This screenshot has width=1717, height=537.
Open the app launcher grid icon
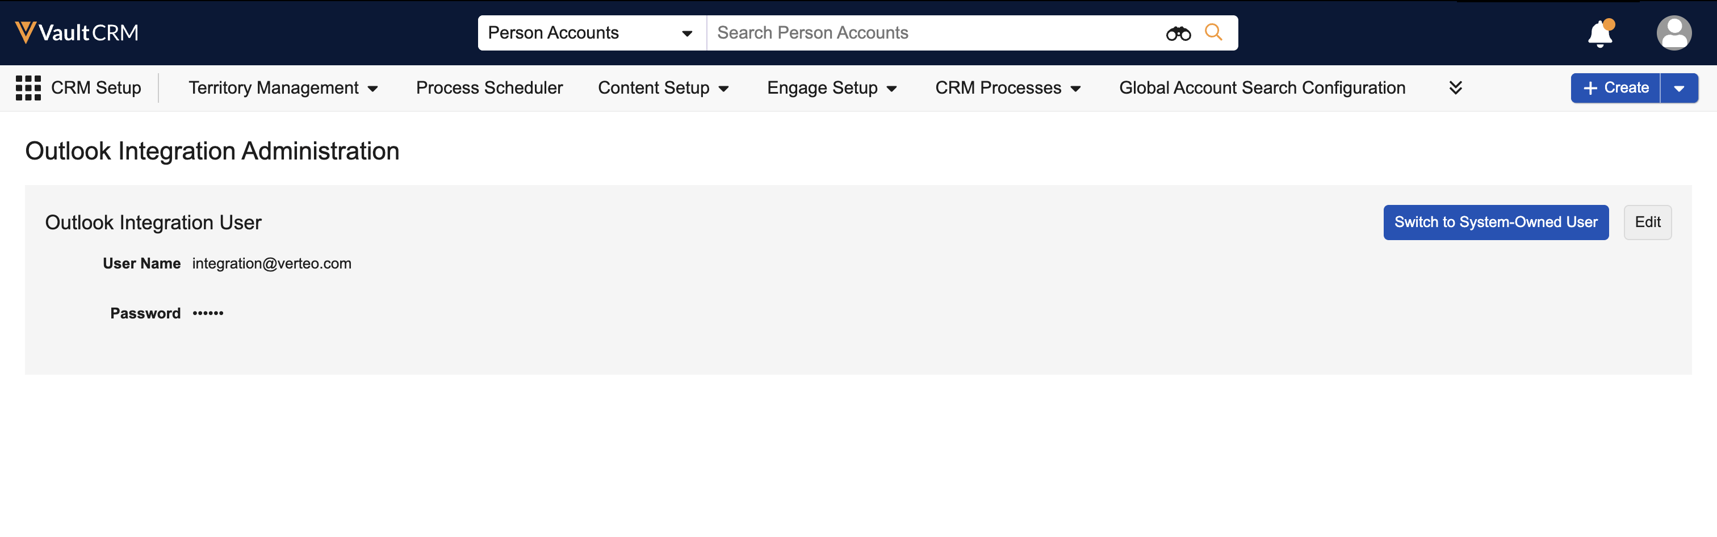tap(28, 88)
